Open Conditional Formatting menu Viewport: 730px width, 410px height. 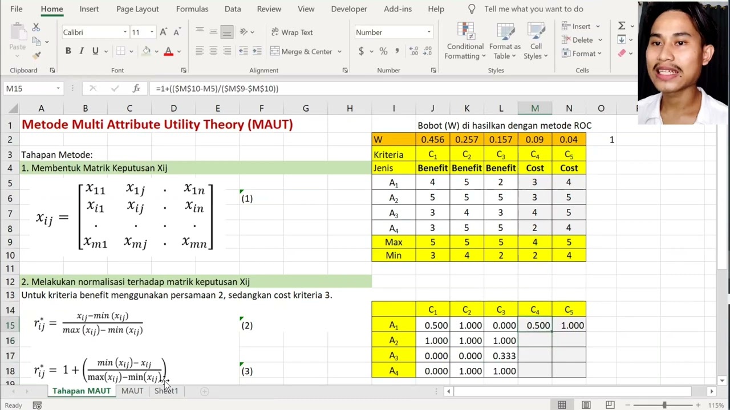(x=465, y=41)
